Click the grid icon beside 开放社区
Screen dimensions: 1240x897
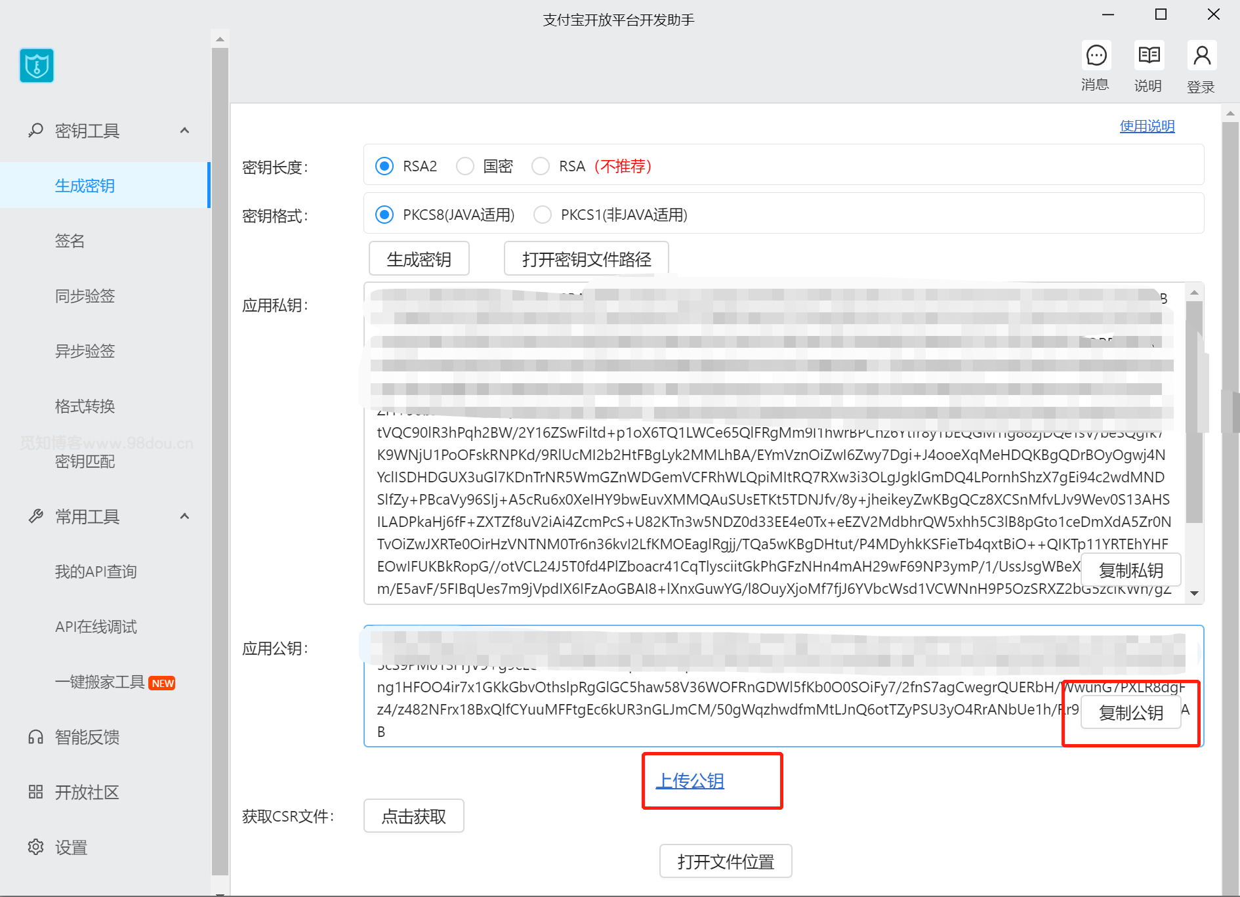[35, 792]
